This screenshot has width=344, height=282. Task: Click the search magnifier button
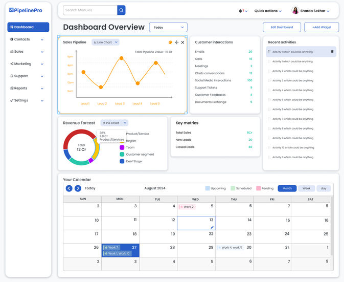click(121, 10)
